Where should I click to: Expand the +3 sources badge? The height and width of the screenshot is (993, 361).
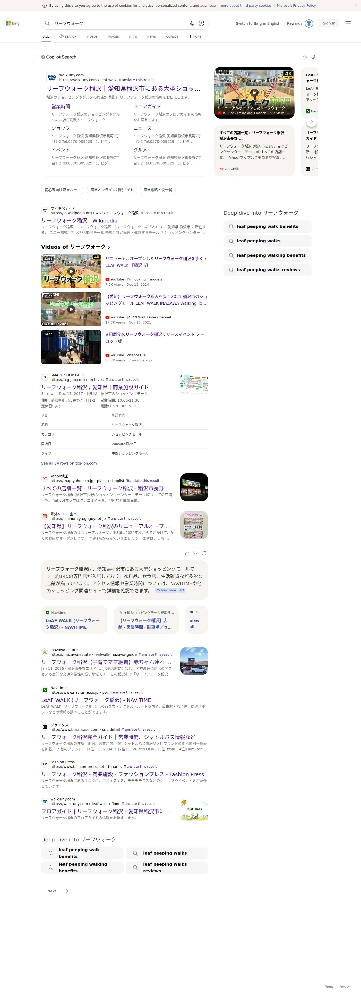click(182, 591)
